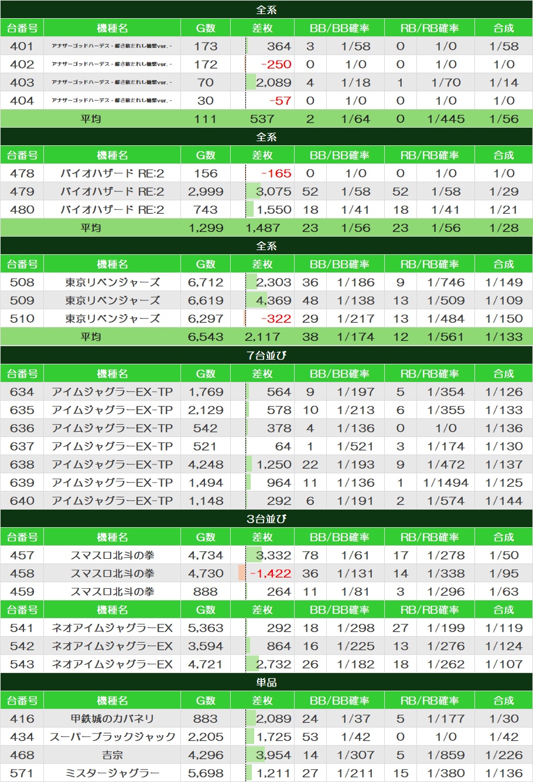Click machine number 571
The height and width of the screenshot is (782, 533).
[x=22, y=773]
